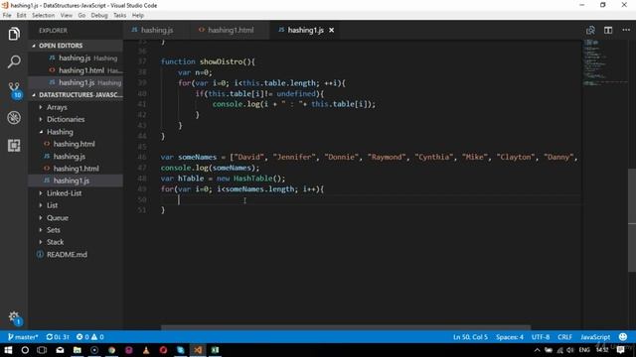Click Ln 50, Col 5 in the status bar
Viewport: 636px width, 357px height.
[470, 337]
